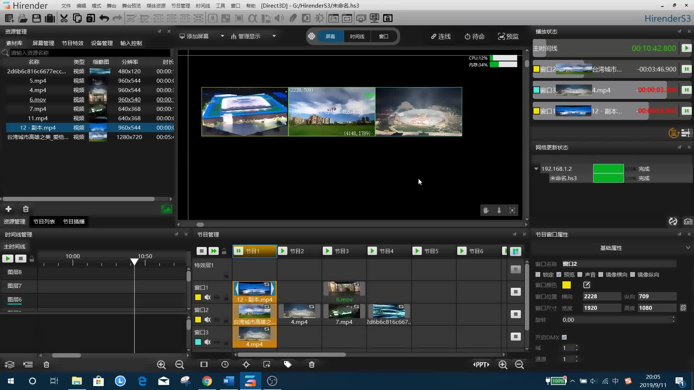Collapse the 192.168.1.2 tree node
The width and height of the screenshot is (694, 390).
(536, 169)
